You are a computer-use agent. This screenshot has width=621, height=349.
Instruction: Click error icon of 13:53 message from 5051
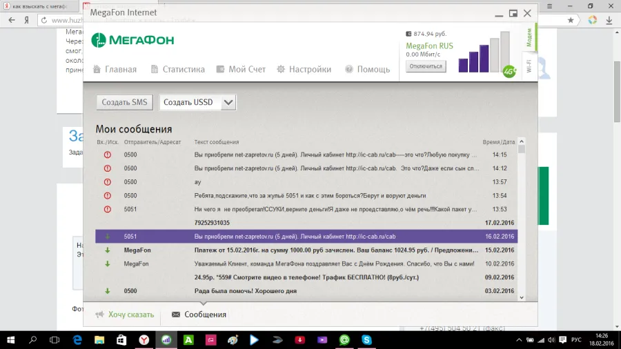coord(108,209)
